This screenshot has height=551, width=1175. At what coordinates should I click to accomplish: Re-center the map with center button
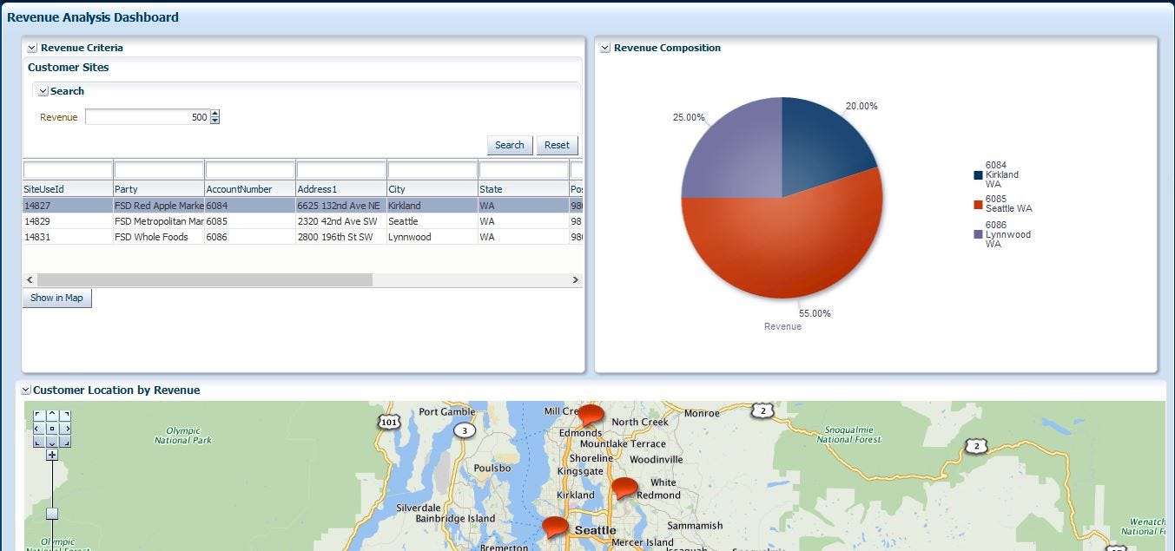tap(52, 429)
